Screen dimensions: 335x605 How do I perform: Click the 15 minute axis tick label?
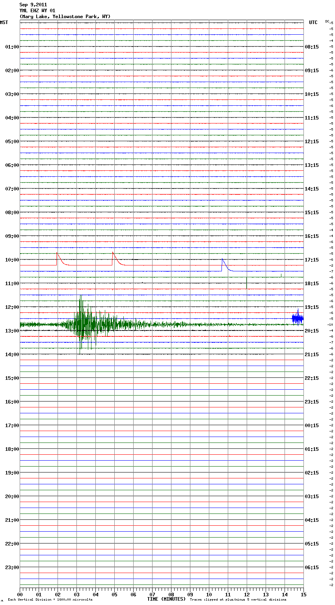(303, 594)
